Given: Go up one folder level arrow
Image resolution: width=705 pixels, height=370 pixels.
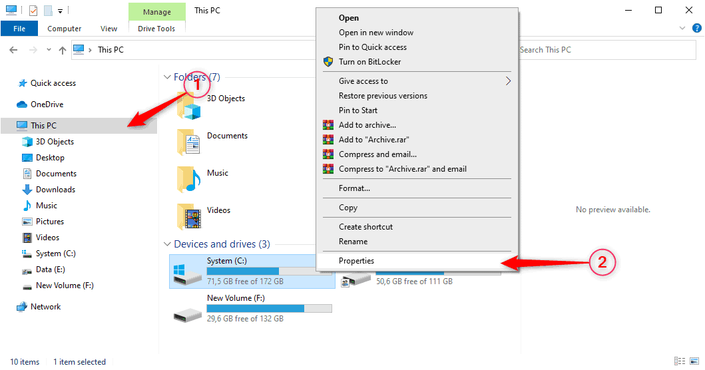Looking at the screenshot, I should pyautogui.click(x=63, y=50).
